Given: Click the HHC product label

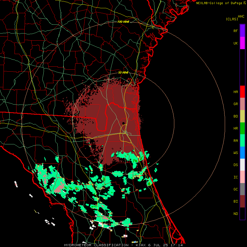Looking at the screenshot, I should tap(241, 16).
